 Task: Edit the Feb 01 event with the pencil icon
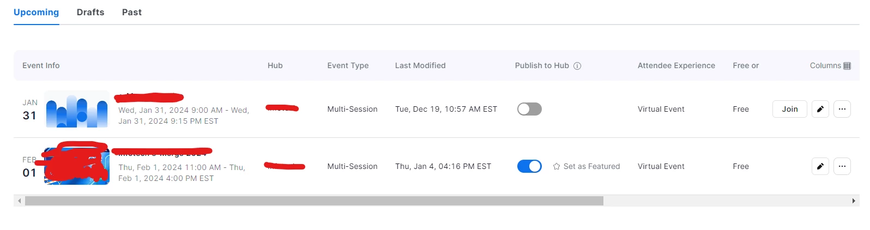(820, 166)
